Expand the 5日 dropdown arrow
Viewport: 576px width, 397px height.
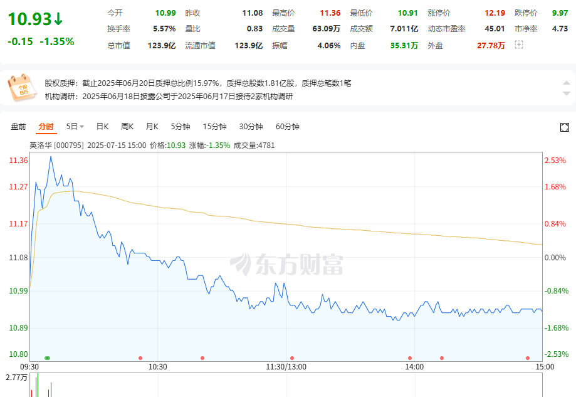(81, 127)
